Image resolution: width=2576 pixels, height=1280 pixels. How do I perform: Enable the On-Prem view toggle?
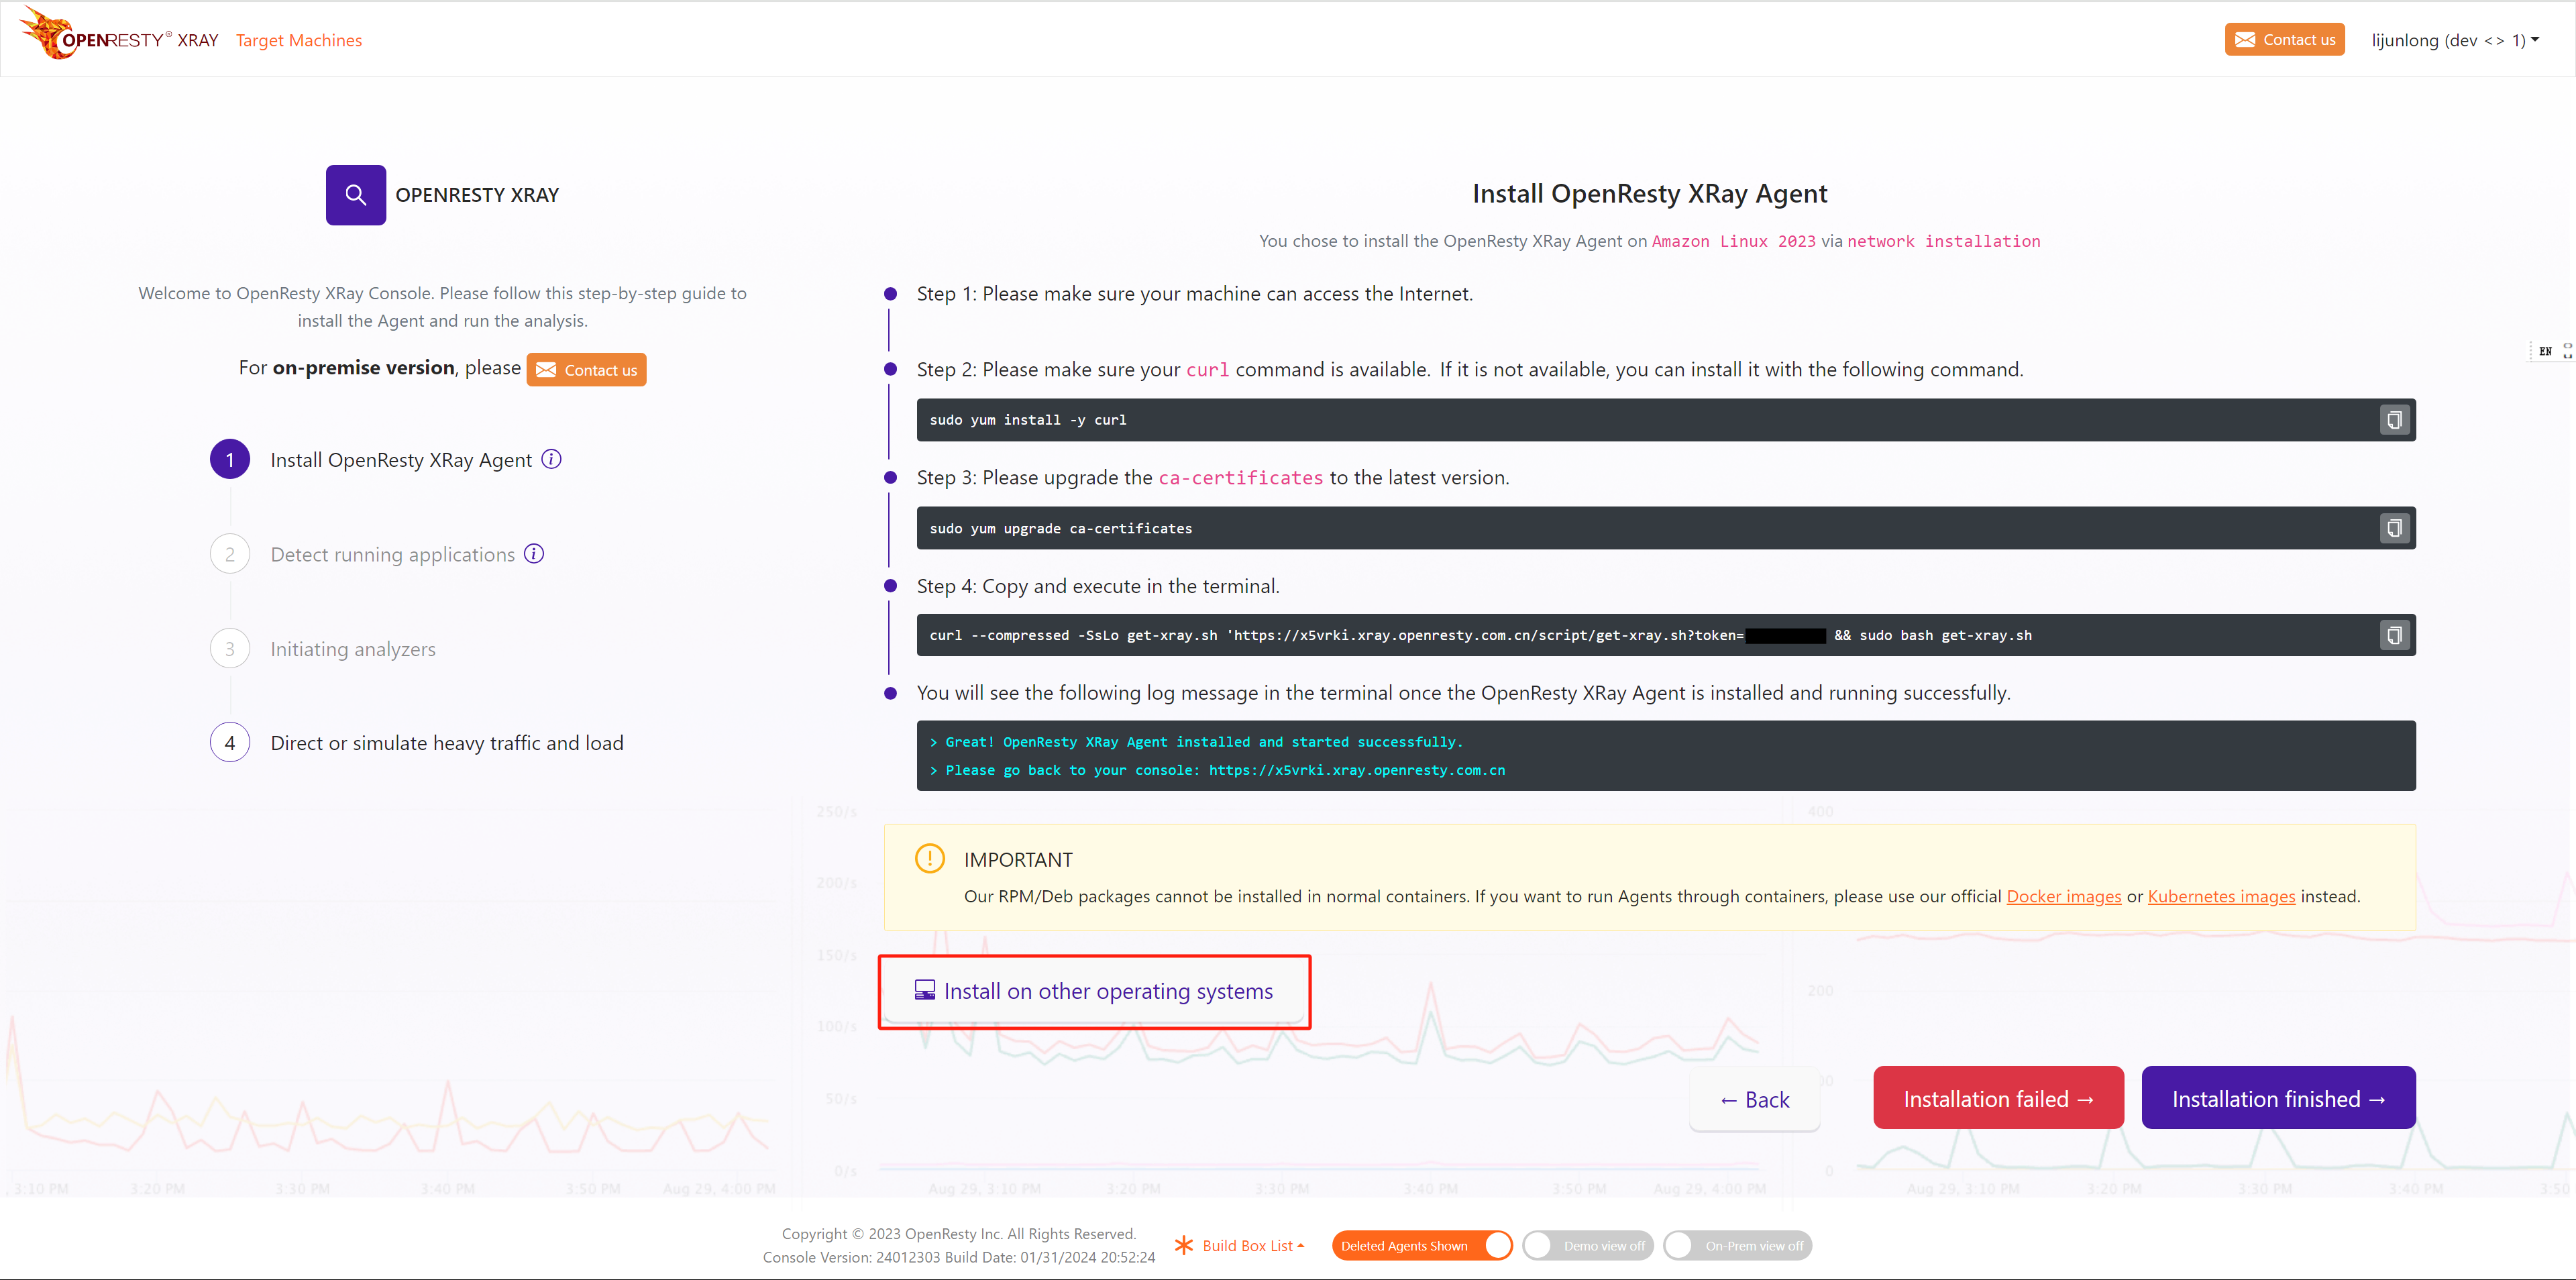1738,1246
